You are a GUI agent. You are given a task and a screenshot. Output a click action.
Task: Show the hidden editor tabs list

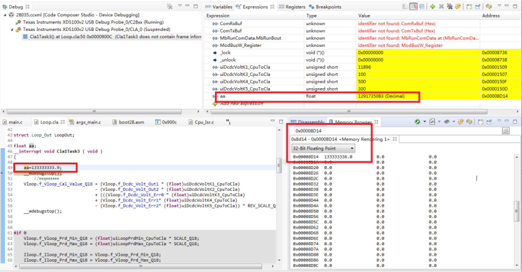228,121
